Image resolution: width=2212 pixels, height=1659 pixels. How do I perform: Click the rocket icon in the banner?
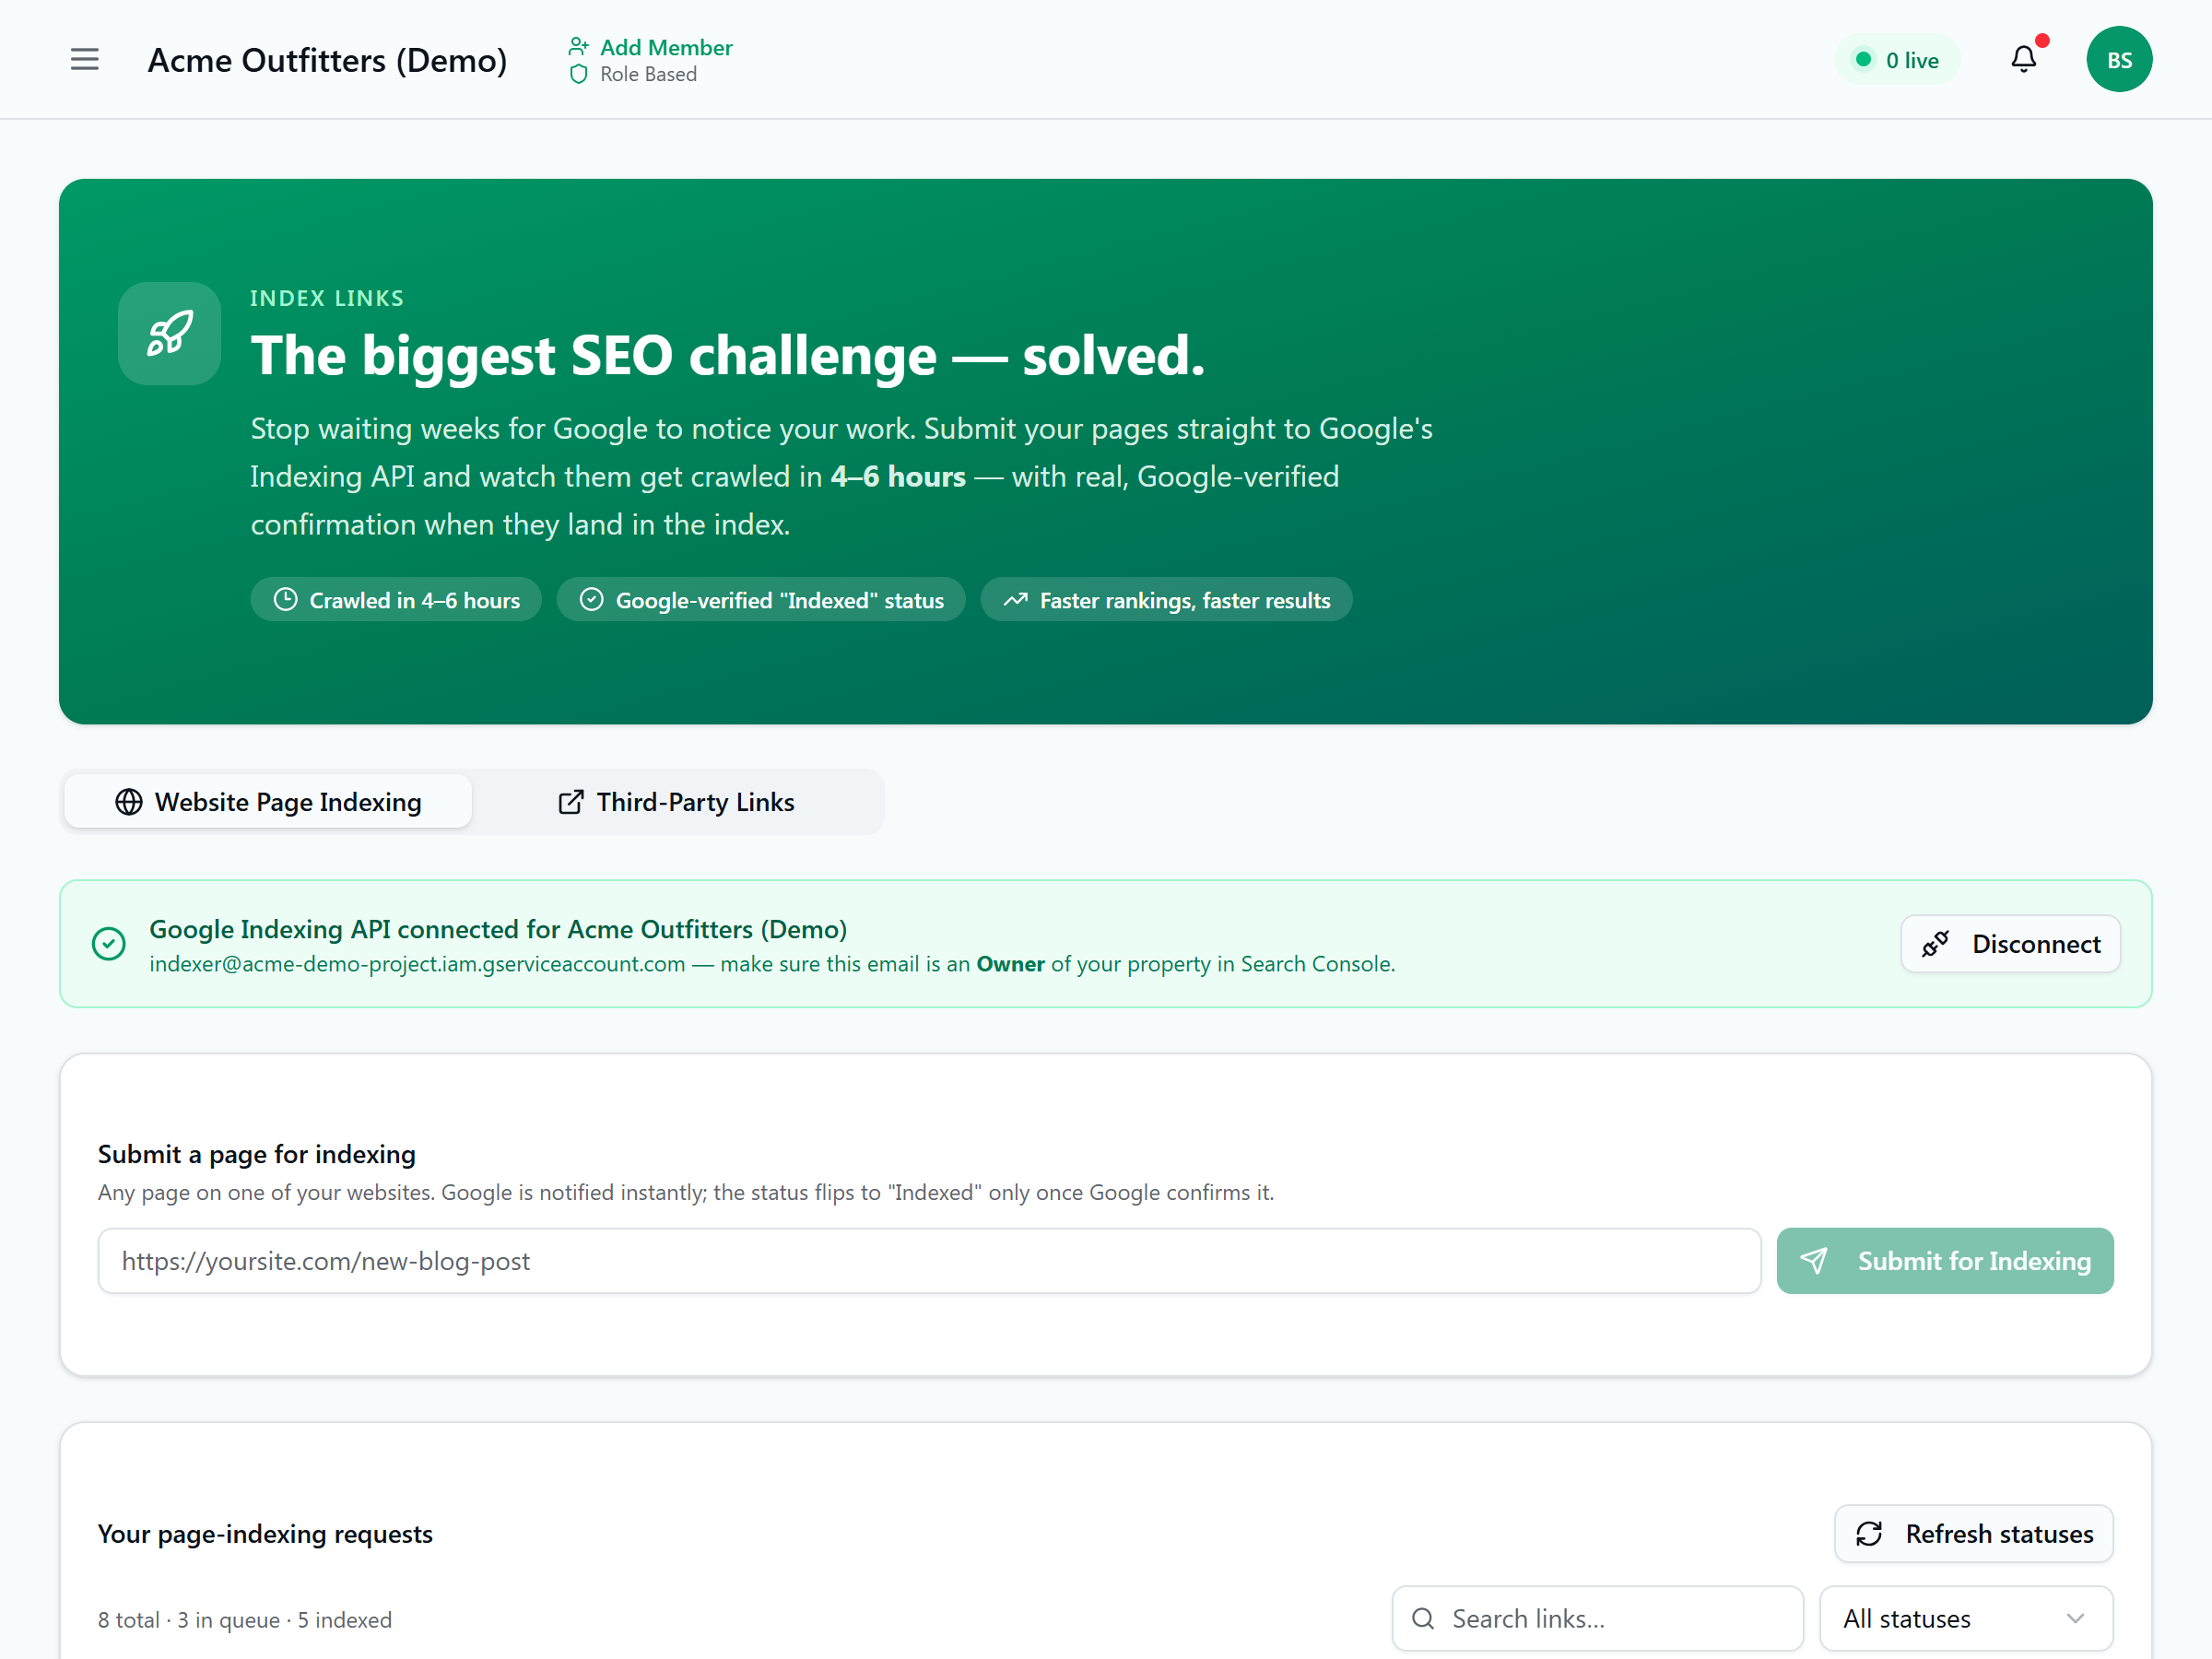pyautogui.click(x=170, y=333)
